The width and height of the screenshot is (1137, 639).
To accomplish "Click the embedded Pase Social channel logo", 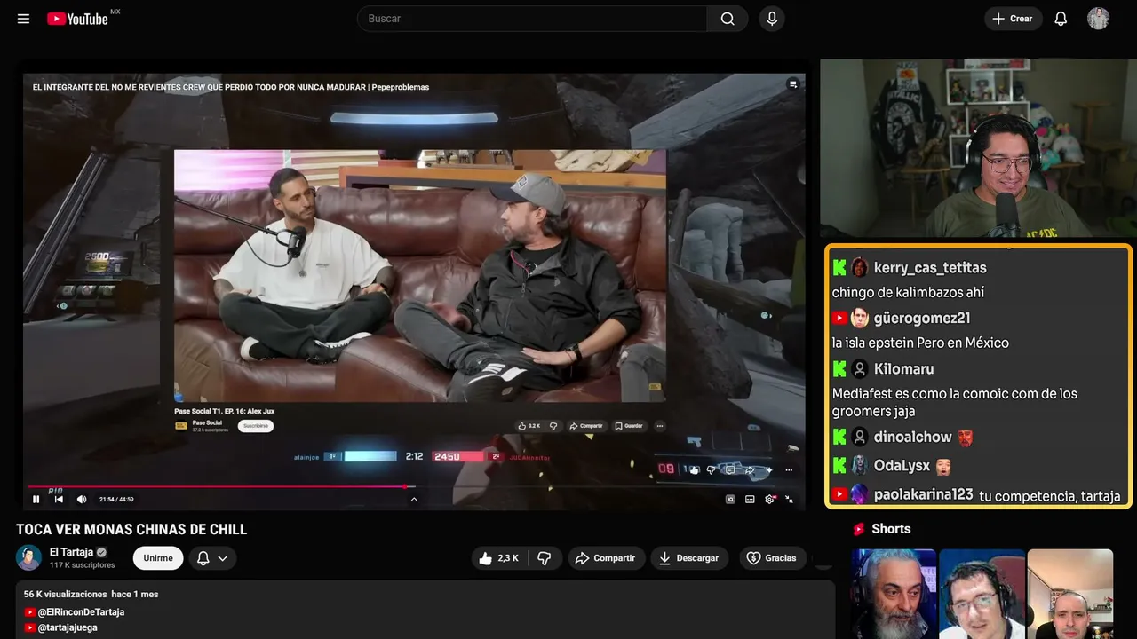I will 181,426.
